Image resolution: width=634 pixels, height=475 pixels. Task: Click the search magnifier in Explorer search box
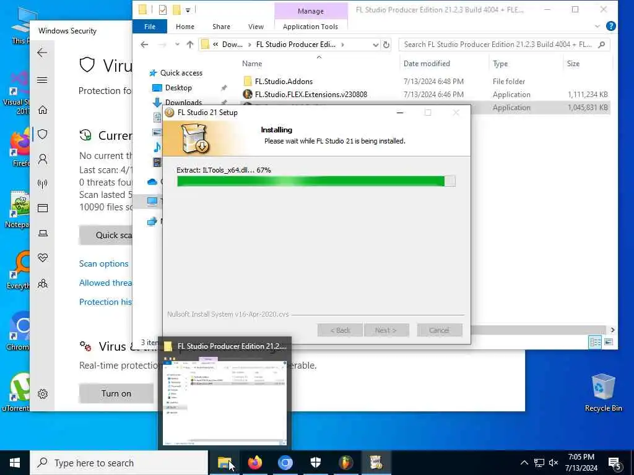(602, 45)
